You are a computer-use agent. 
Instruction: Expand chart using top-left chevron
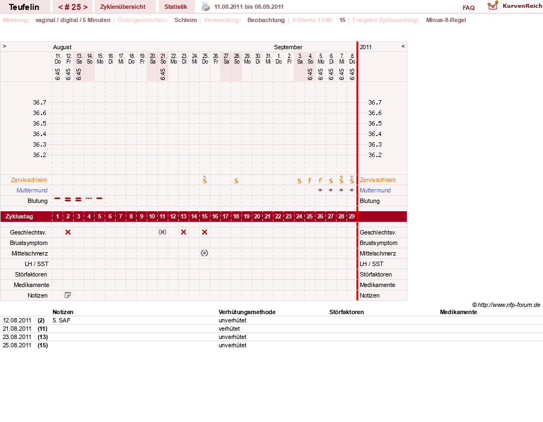coord(4,46)
